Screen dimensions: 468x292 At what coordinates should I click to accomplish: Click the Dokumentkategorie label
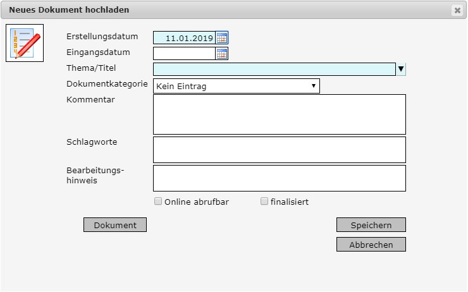(x=107, y=84)
